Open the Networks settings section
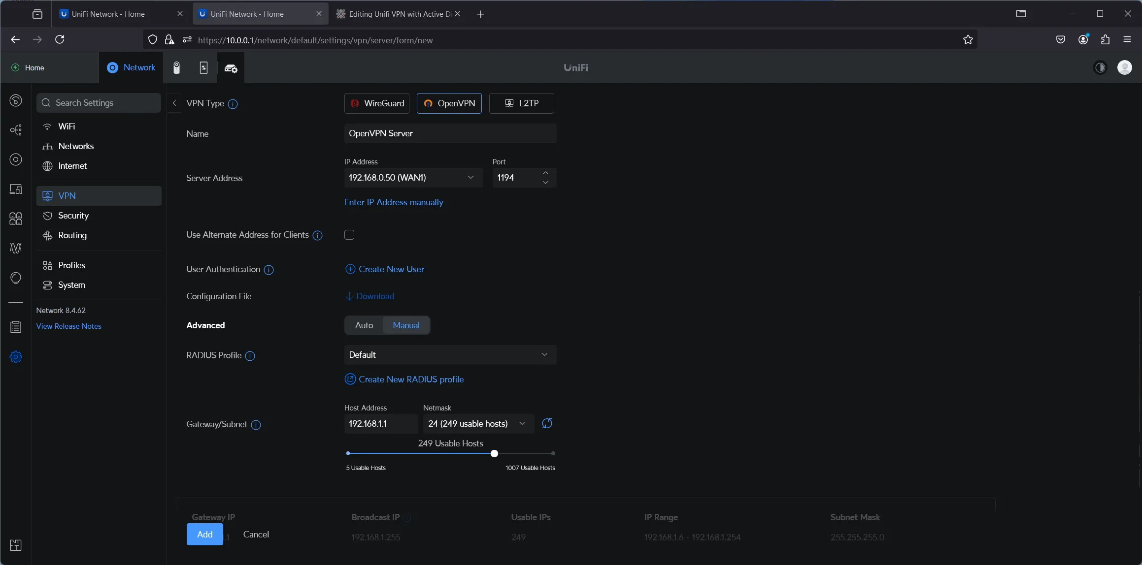The height and width of the screenshot is (565, 1142). 99,146
